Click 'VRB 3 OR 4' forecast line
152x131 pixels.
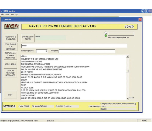coord(54,82)
